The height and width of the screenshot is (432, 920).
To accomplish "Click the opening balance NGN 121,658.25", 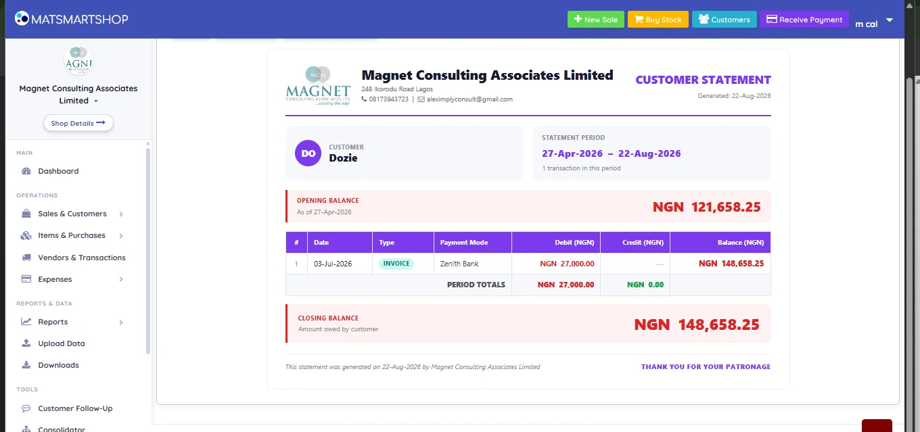I will pyautogui.click(x=707, y=207).
